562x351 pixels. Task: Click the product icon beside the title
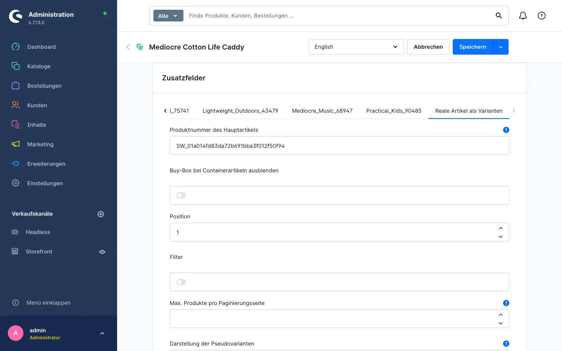pos(140,47)
